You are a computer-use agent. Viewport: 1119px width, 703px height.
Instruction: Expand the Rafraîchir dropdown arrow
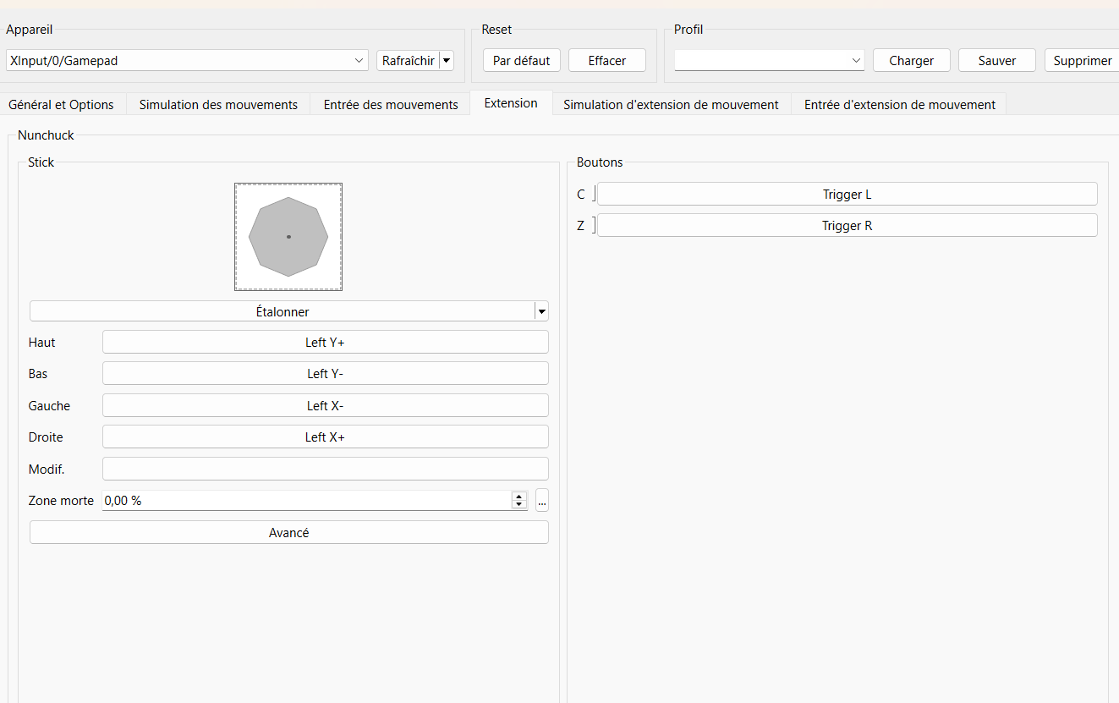tap(447, 61)
